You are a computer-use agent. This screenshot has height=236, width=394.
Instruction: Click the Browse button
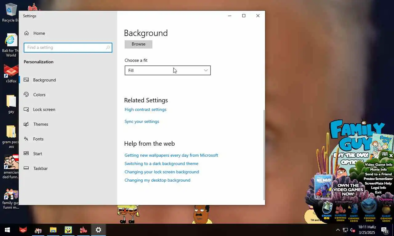click(x=139, y=44)
